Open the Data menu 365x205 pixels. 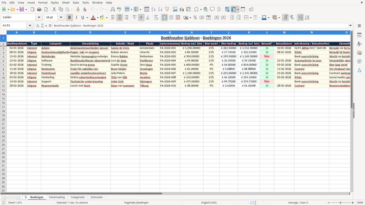(76, 2)
